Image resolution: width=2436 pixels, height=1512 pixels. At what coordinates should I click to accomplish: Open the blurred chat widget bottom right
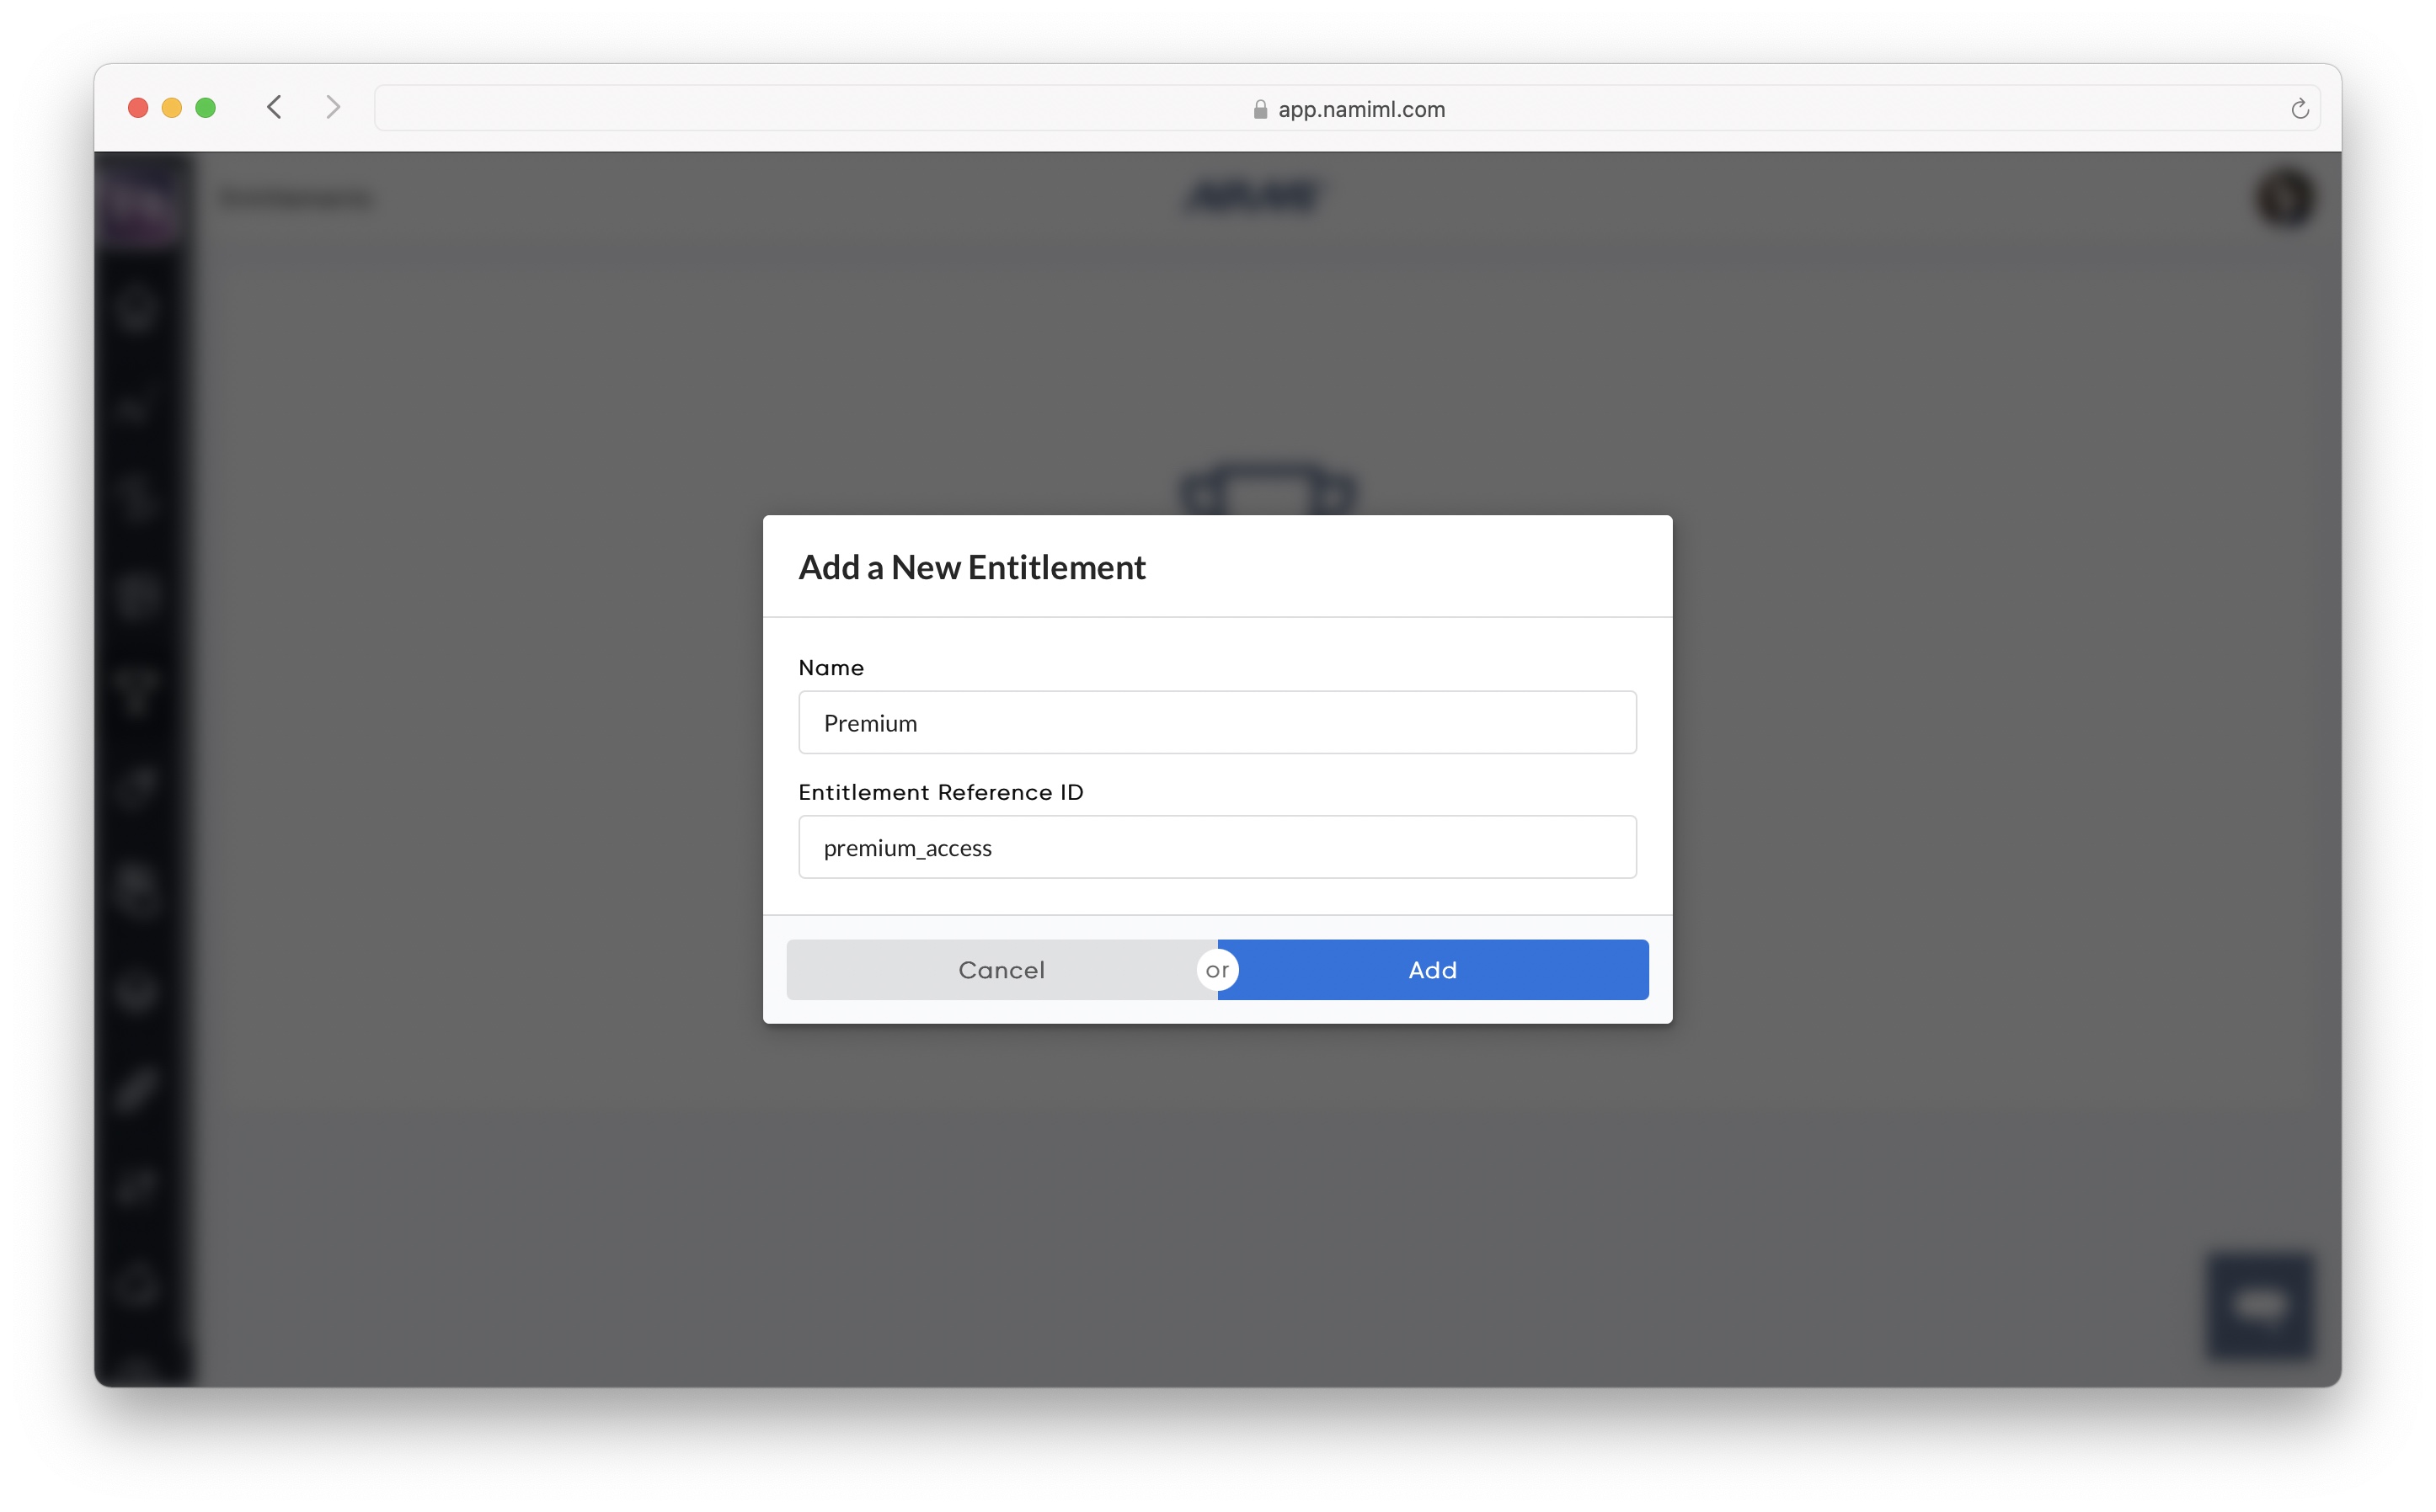click(2260, 1305)
